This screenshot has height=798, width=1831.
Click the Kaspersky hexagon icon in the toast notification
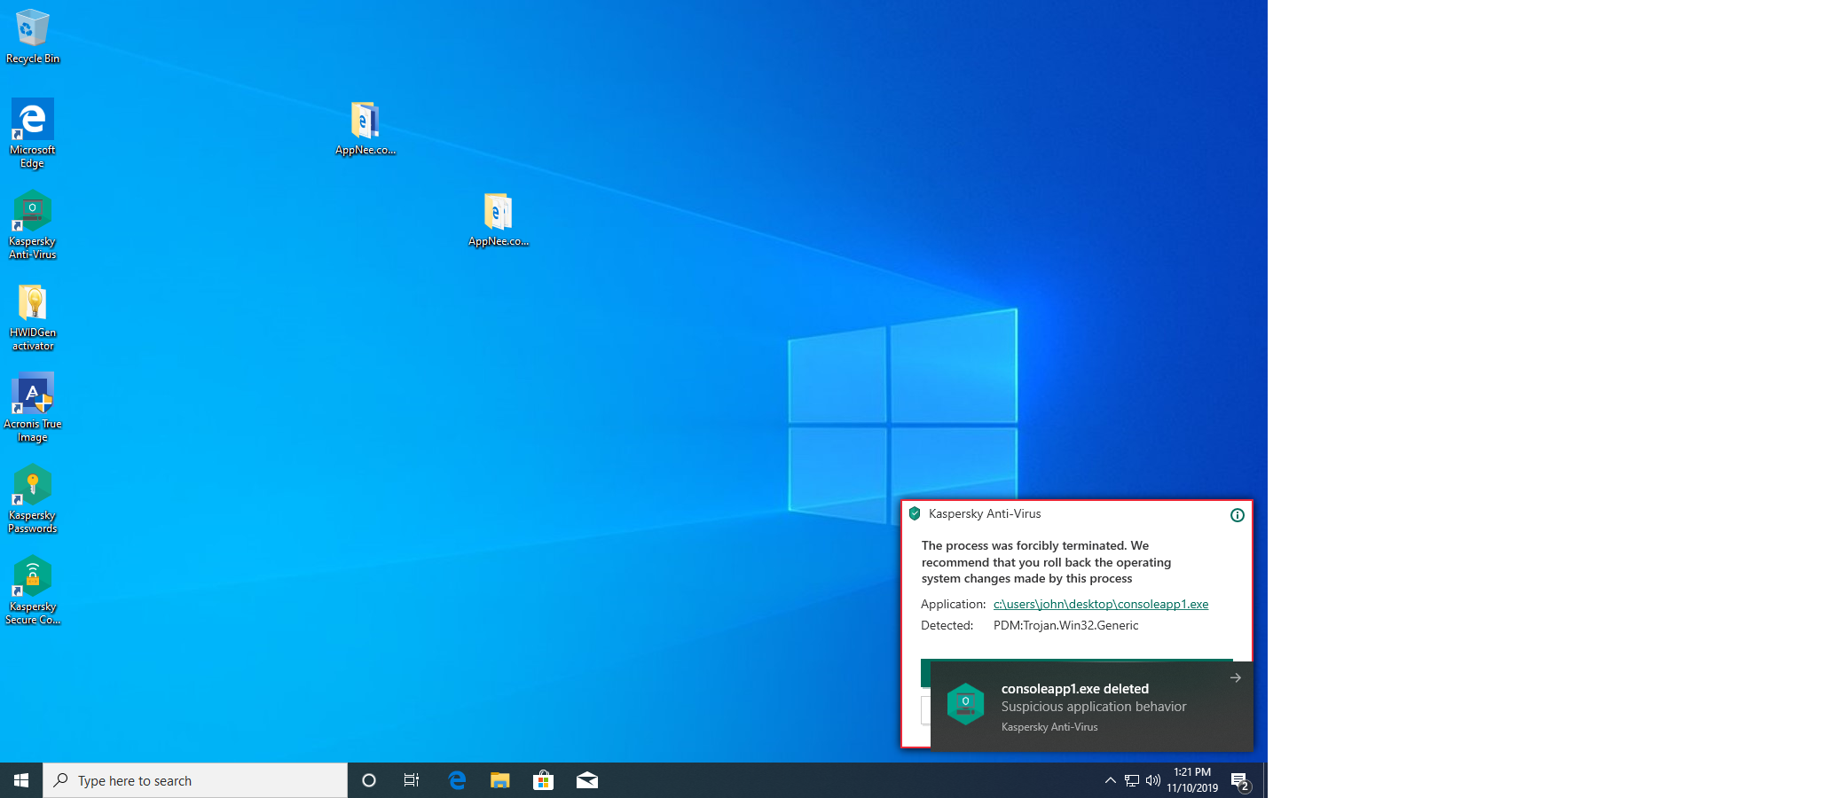(966, 704)
